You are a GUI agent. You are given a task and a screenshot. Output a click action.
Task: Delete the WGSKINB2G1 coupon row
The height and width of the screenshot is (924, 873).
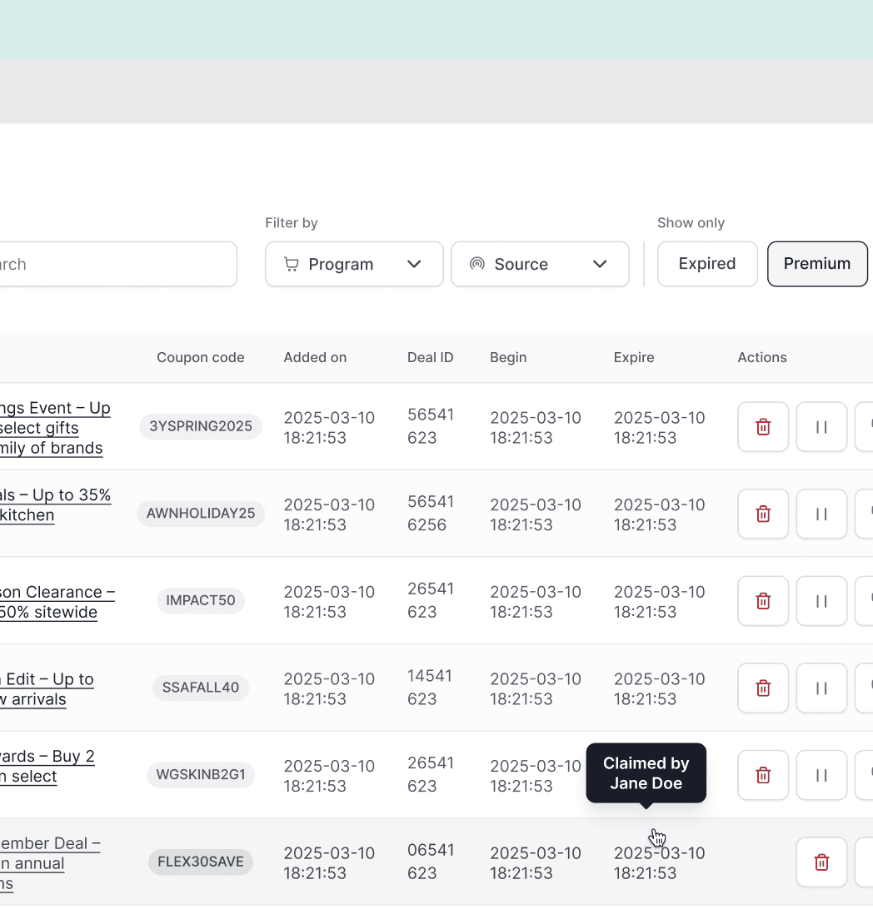[x=763, y=775]
